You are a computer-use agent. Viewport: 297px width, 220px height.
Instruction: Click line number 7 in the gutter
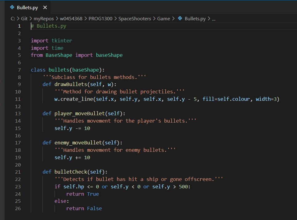tap(19, 70)
